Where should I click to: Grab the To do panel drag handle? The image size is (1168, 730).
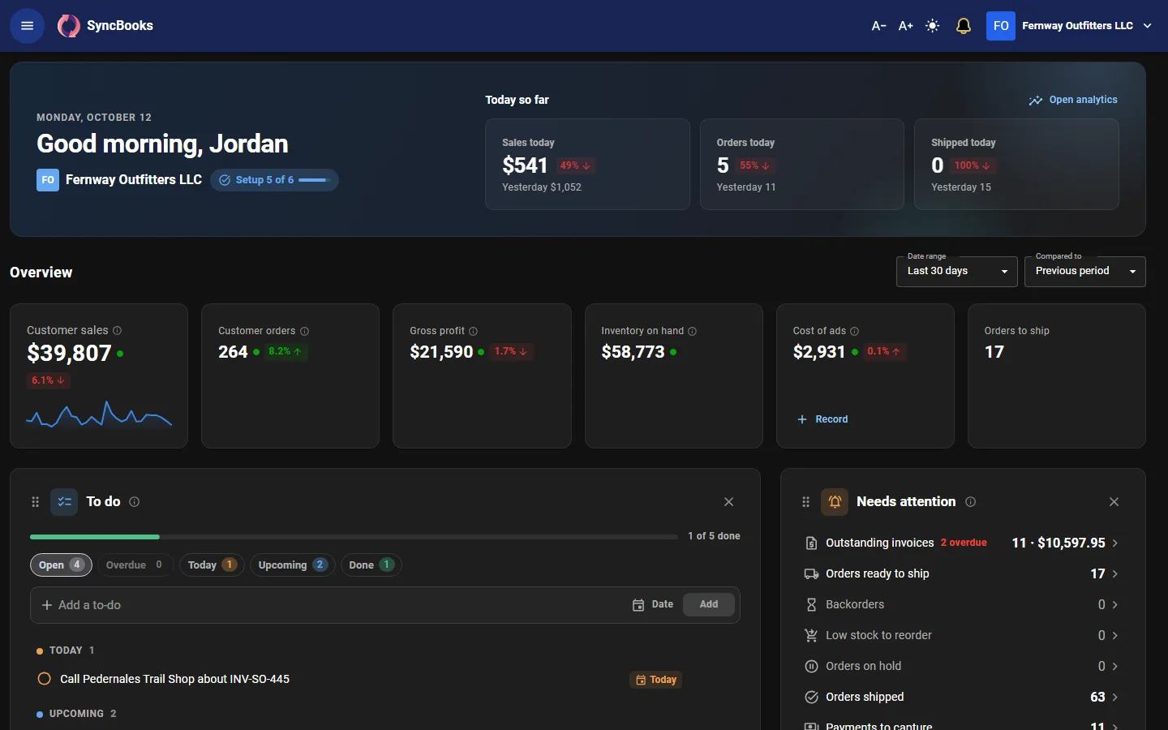click(x=35, y=502)
